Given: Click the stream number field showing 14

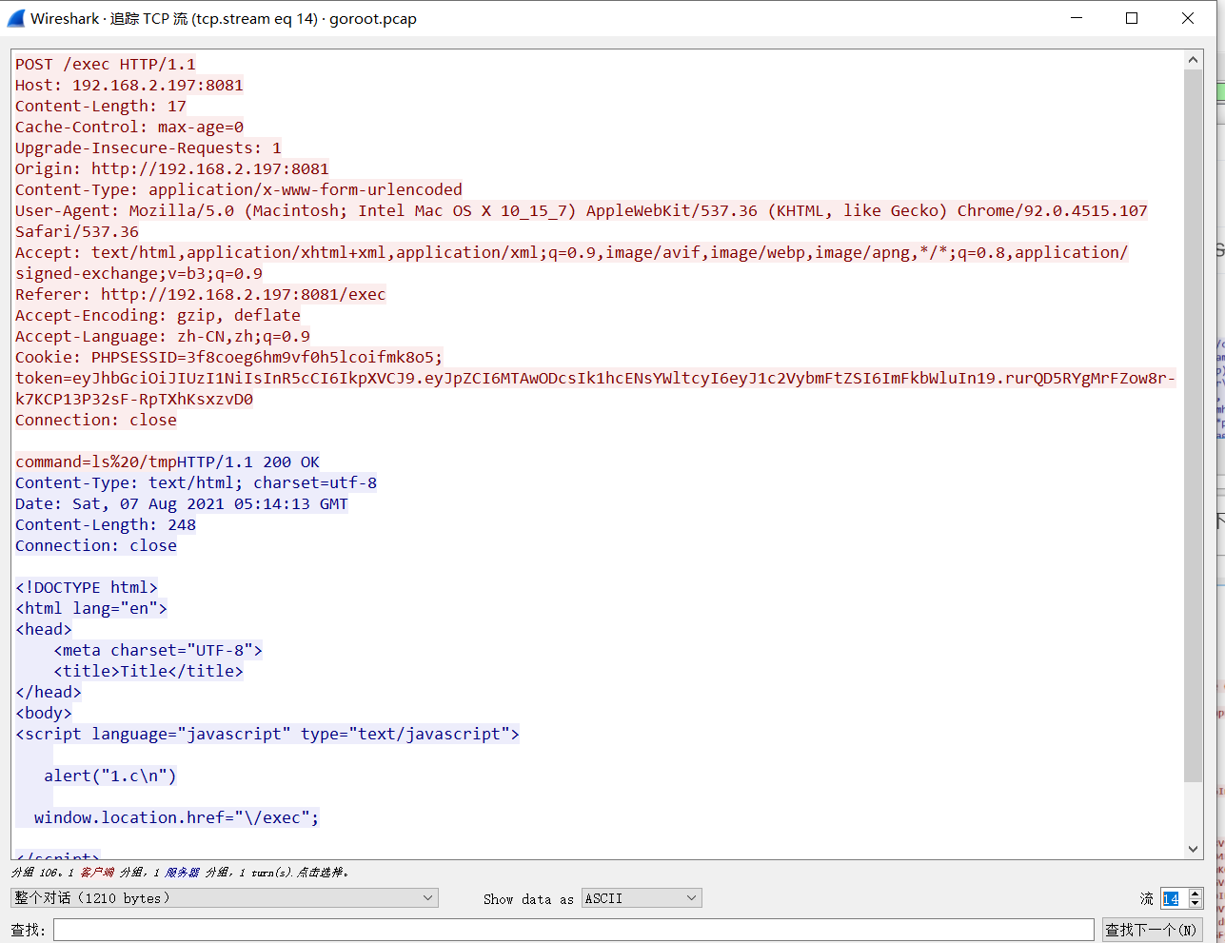Looking at the screenshot, I should tap(1174, 898).
